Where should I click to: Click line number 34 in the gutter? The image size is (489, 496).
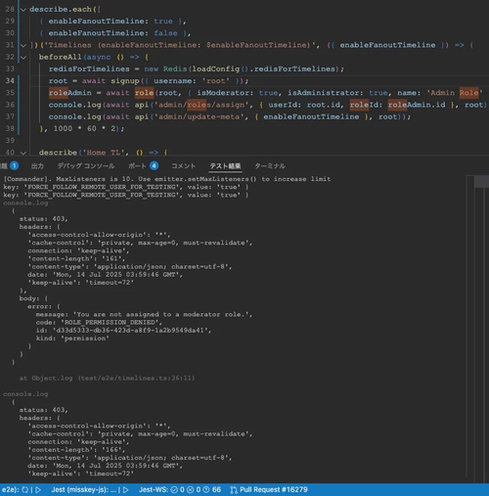[10, 81]
